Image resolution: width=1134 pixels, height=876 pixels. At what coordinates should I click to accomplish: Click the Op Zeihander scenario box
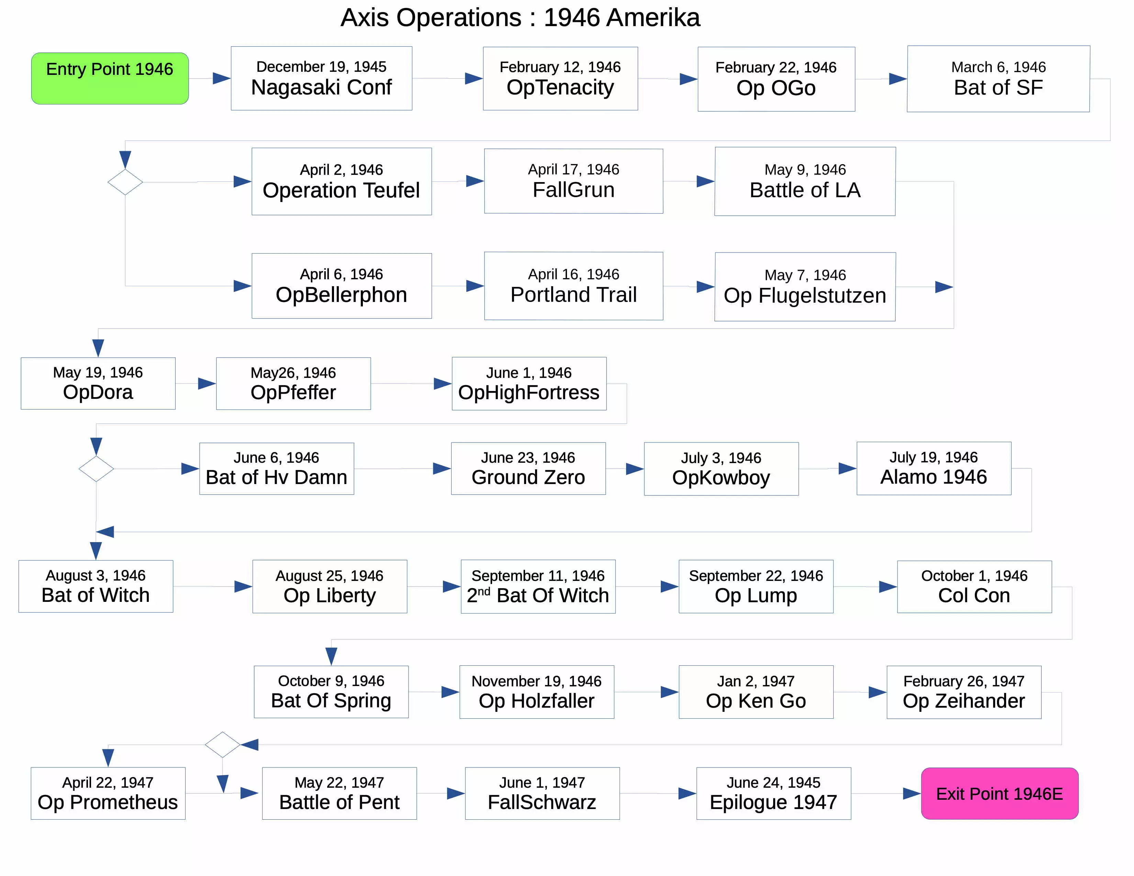[x=964, y=692]
